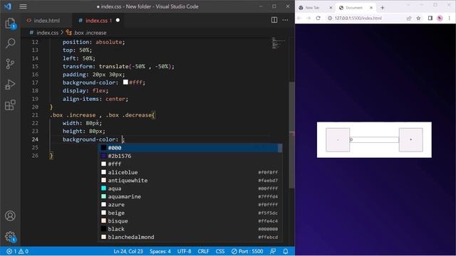
Task: Close the Document browser tab
Action: click(371, 8)
